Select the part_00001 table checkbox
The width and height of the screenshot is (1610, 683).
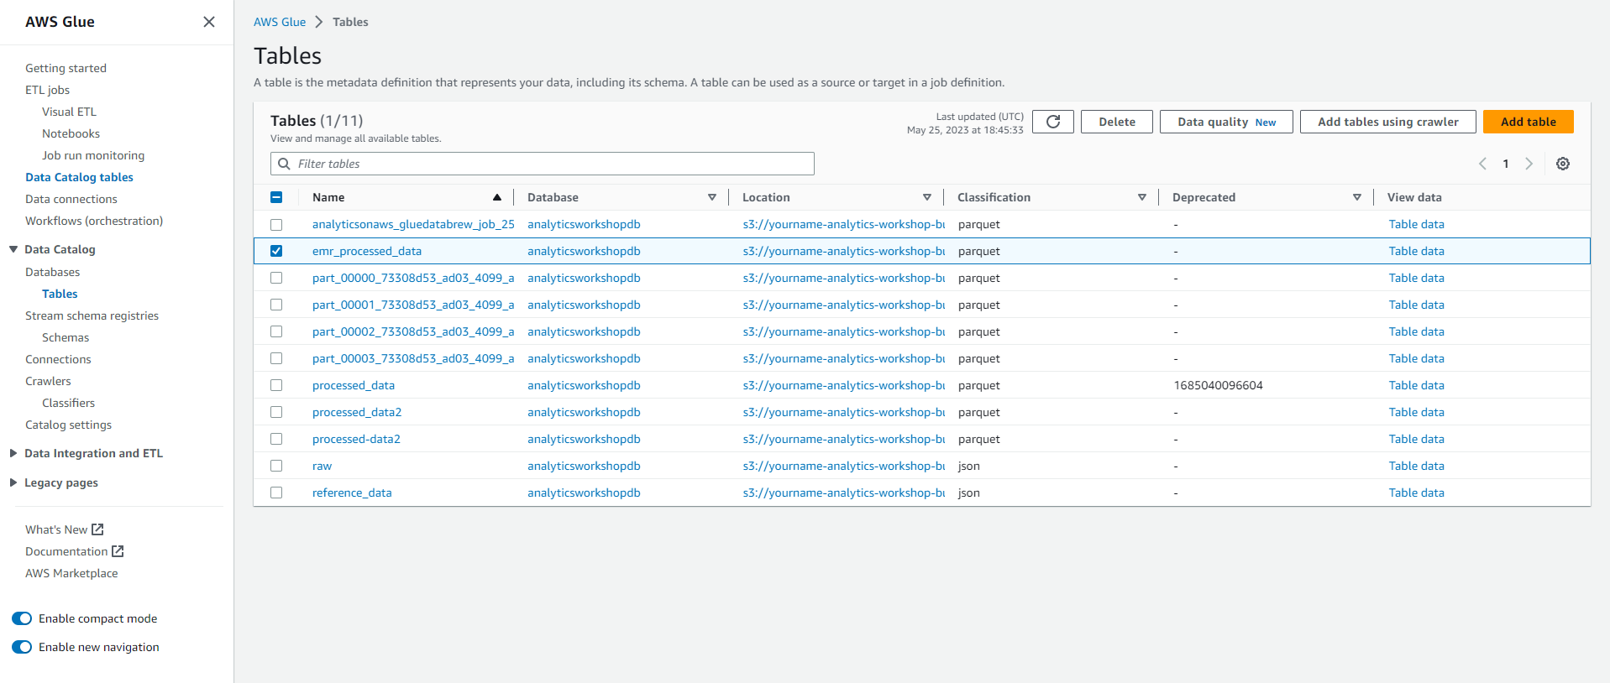[x=276, y=305]
